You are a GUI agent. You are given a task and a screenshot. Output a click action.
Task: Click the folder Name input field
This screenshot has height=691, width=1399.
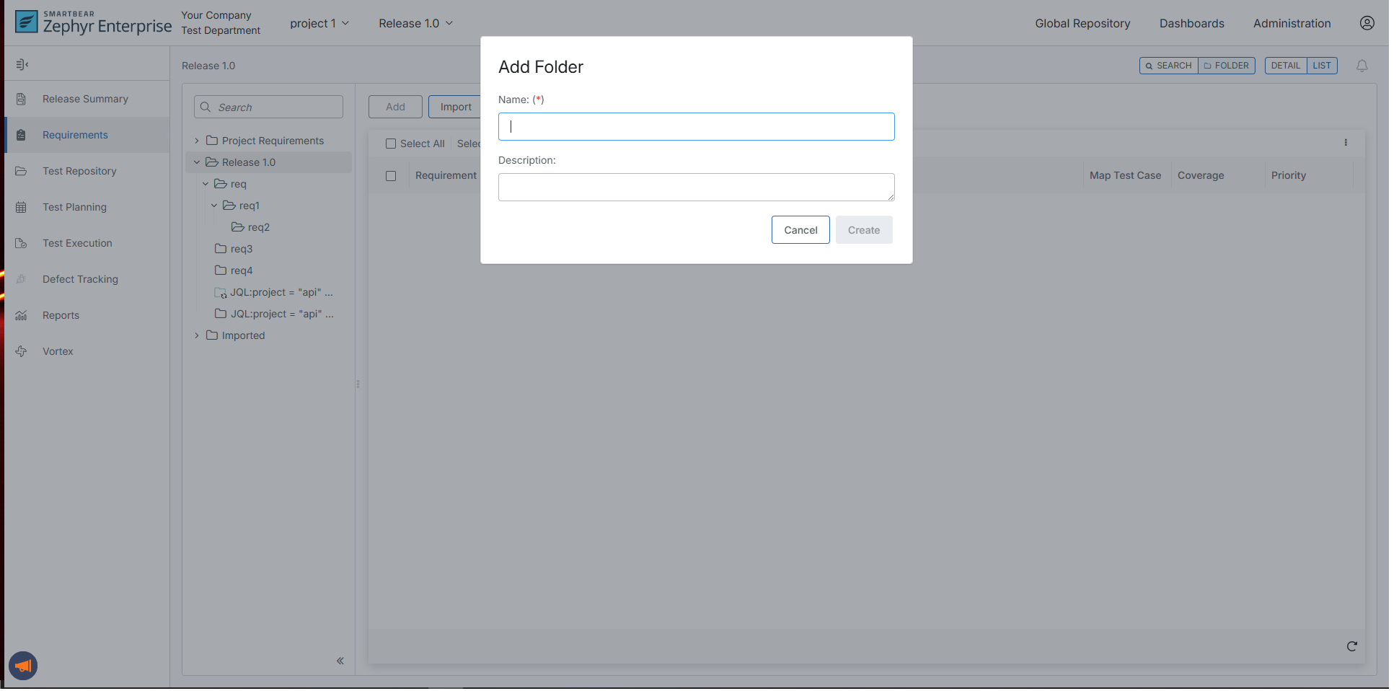(x=696, y=127)
